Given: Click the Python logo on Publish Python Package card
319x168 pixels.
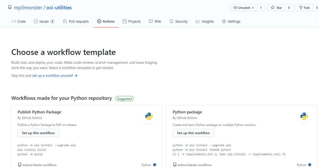Looking at the screenshot, I should tap(149, 116).
